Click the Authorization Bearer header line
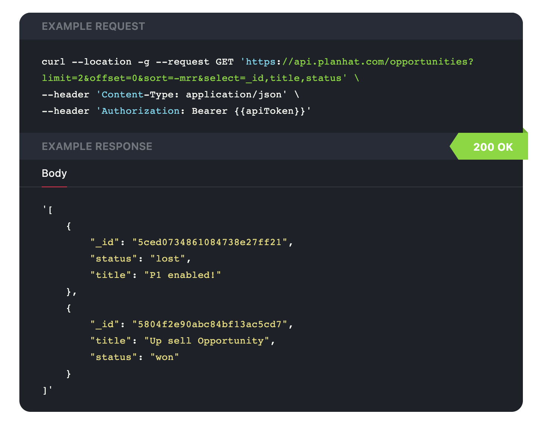Viewport: 543px width, 429px height. click(177, 111)
